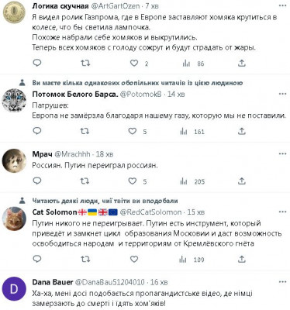Image resolution: width=290 pixels, height=310 pixels.
Task: Share the Логика скучная tweet
Action: (241, 63)
